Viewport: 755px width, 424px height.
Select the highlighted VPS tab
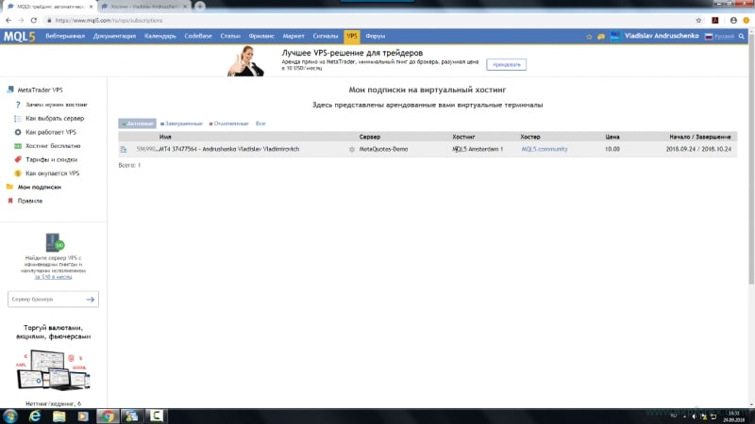click(352, 36)
